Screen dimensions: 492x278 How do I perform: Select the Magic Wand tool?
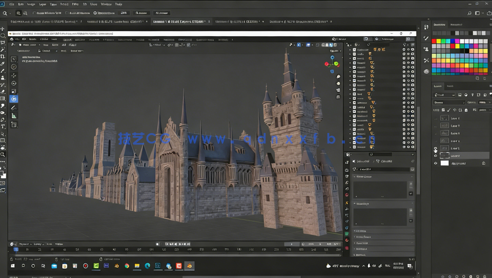(x=3, y=50)
